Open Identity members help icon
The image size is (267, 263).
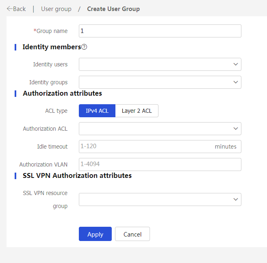click(x=84, y=47)
